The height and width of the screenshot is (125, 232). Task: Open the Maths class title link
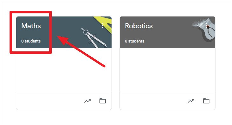pos(31,26)
